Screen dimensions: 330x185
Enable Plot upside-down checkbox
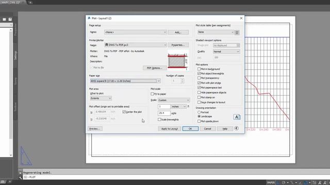point(199,121)
